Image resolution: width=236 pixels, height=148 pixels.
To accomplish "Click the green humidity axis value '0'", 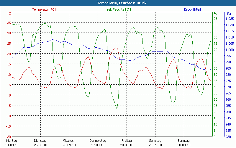I will click(x=215, y=137).
